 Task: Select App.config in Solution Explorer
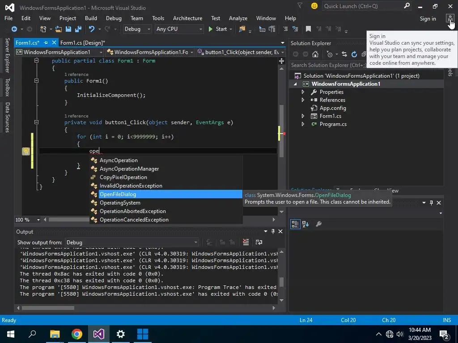coord(333,108)
